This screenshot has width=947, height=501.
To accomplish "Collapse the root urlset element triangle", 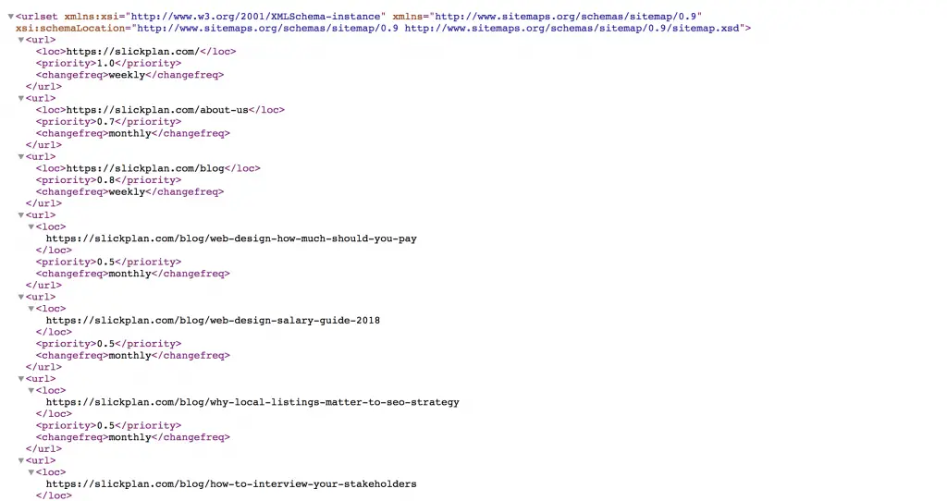I will [10, 17].
